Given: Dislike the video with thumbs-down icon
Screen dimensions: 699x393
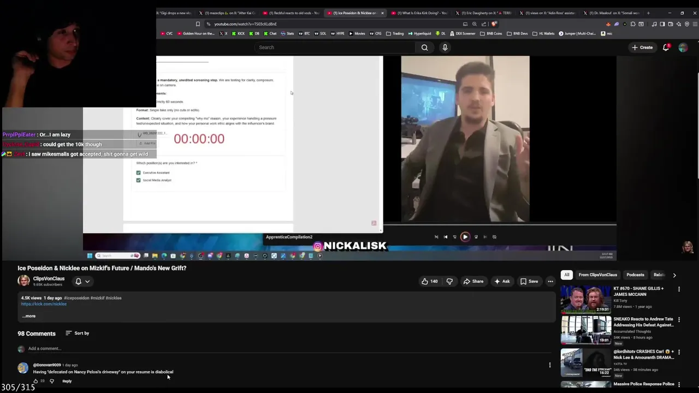Looking at the screenshot, I should tap(449, 282).
